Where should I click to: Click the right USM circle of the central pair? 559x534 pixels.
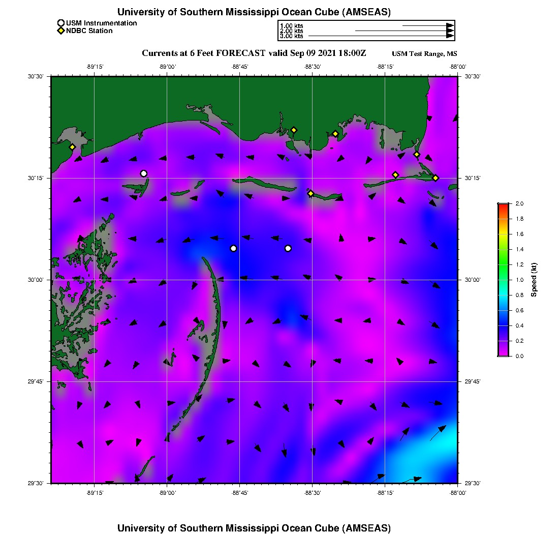[x=288, y=248]
